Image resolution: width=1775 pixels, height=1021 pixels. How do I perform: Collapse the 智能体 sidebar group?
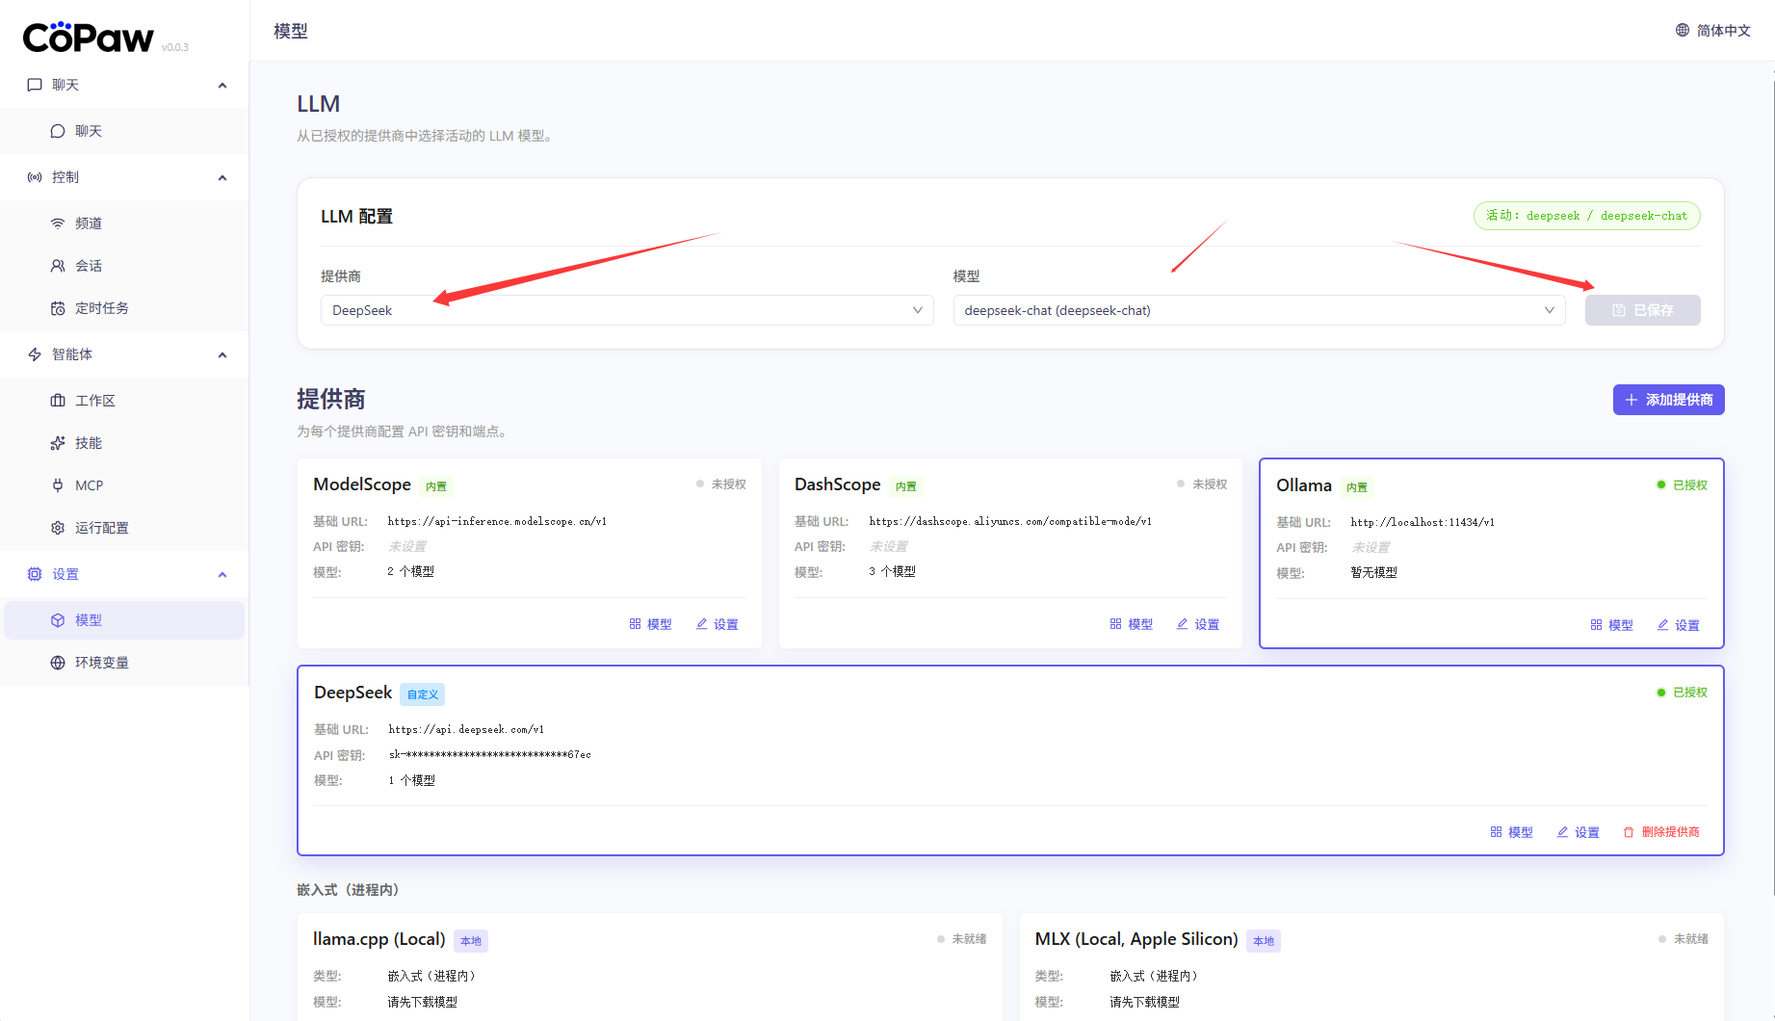pyautogui.click(x=222, y=354)
